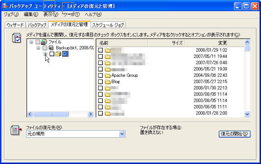The width and height of the screenshot is (261, 164).
Task: Click the 復元の開始(S) button
Action: coord(235,134)
